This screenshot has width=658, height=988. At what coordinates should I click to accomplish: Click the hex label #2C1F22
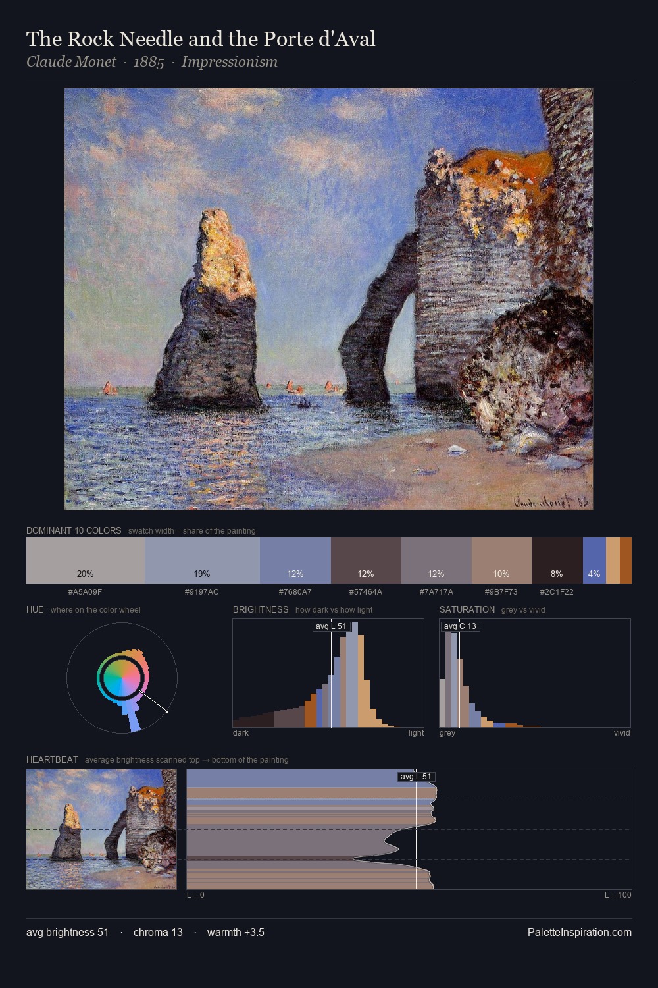tap(557, 592)
